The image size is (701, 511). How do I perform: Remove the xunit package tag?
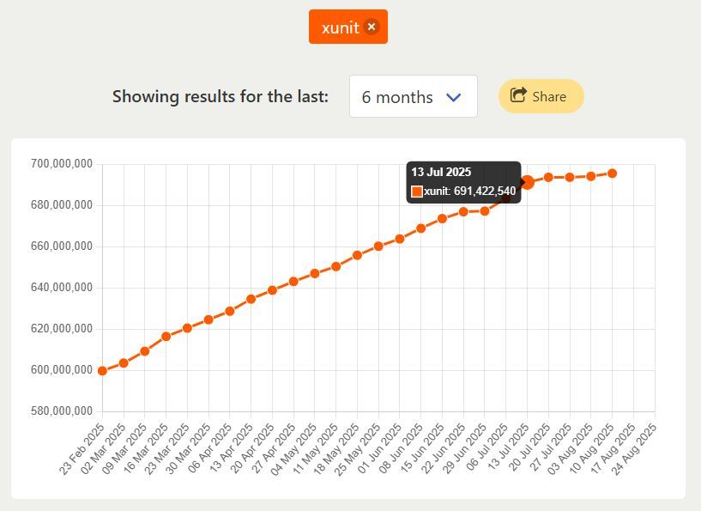point(371,27)
